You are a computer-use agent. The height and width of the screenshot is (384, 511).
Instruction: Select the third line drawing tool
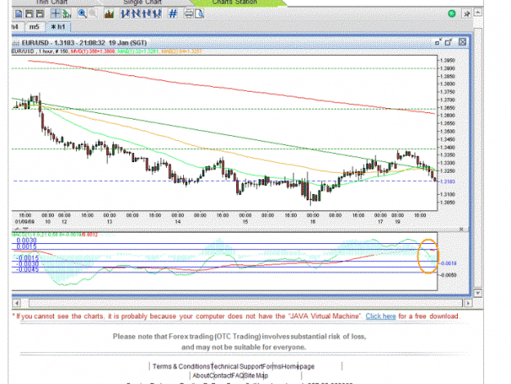[146, 14]
